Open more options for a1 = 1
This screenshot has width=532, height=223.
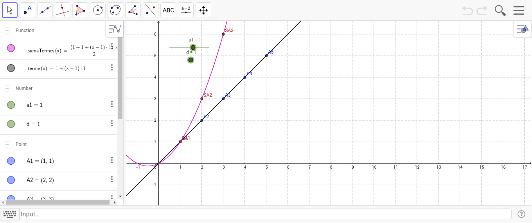click(x=112, y=104)
